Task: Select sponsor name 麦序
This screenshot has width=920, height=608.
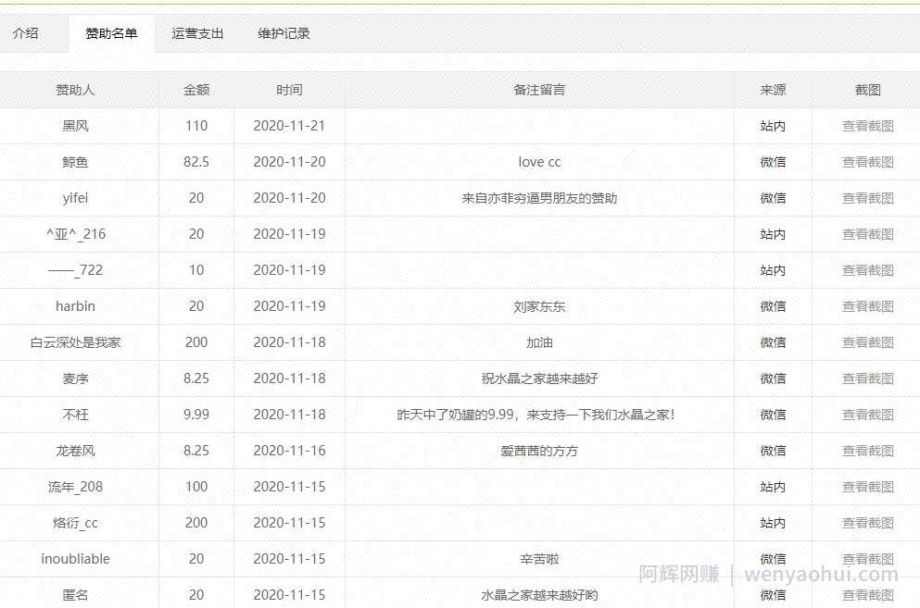Action: click(x=75, y=378)
